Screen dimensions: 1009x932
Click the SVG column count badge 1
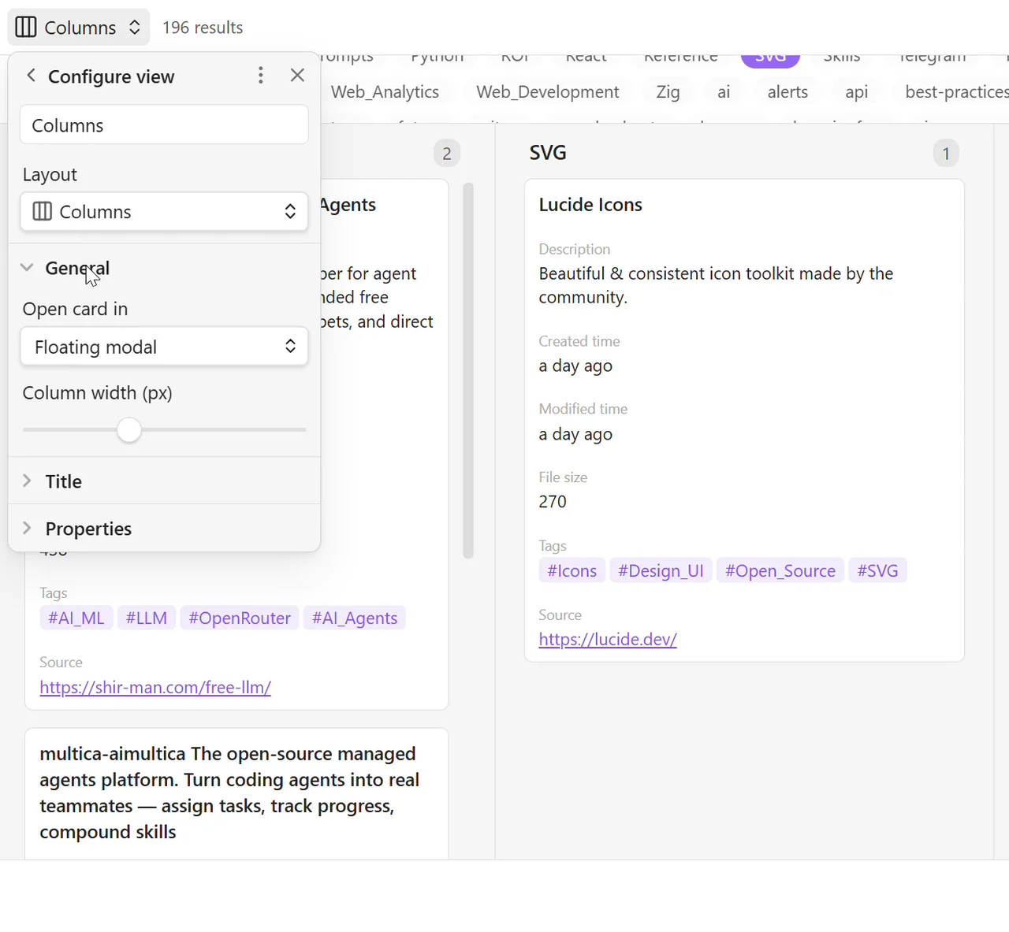(x=946, y=153)
